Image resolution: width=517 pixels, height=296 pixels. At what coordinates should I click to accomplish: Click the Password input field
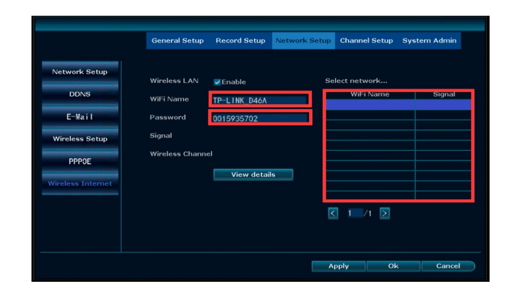click(x=259, y=118)
